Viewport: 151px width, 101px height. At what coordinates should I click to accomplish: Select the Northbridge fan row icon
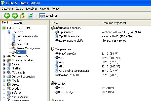57,92
